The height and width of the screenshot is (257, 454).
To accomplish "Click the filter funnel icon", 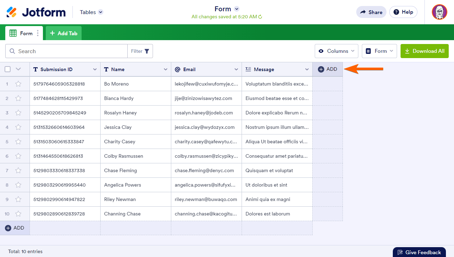I will (x=147, y=51).
